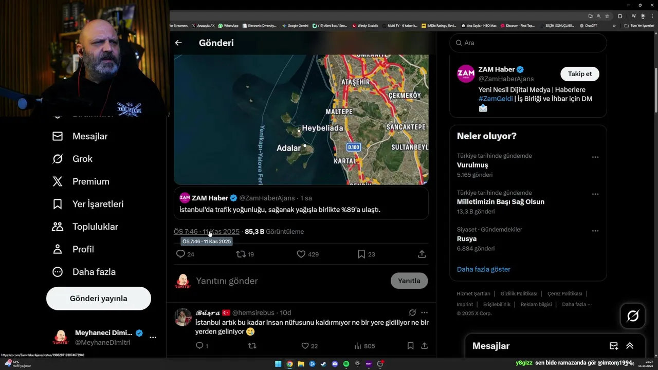
Task: Go back using the arrow beside Gönderi
Action: pyautogui.click(x=178, y=43)
